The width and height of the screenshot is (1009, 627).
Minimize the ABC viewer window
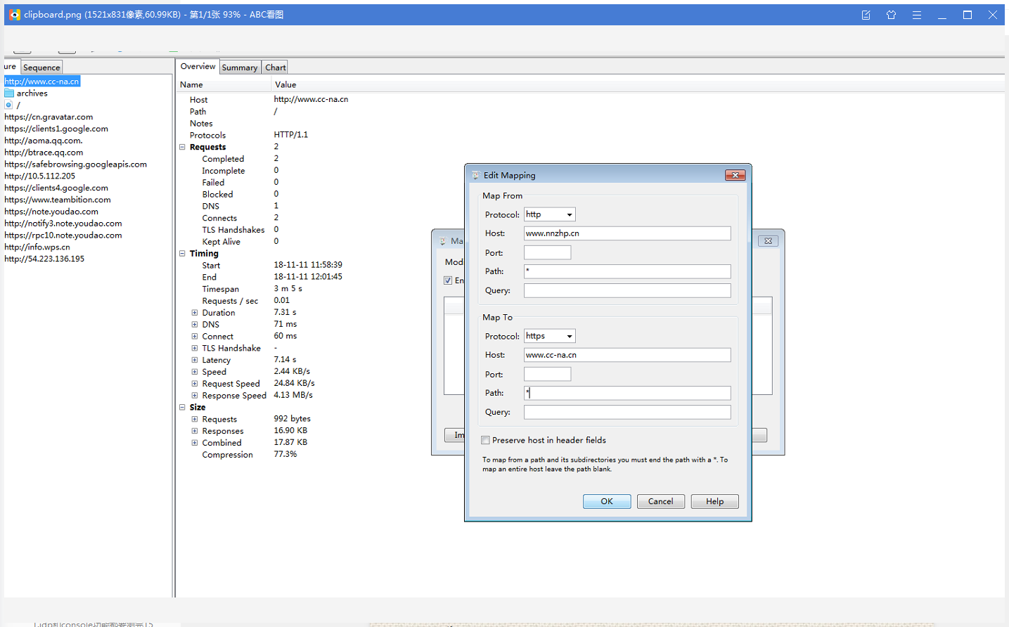click(941, 15)
